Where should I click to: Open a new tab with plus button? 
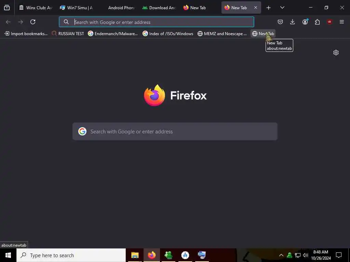[x=269, y=8]
